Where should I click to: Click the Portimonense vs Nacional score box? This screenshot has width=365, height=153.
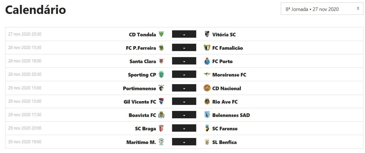[x=184, y=88]
